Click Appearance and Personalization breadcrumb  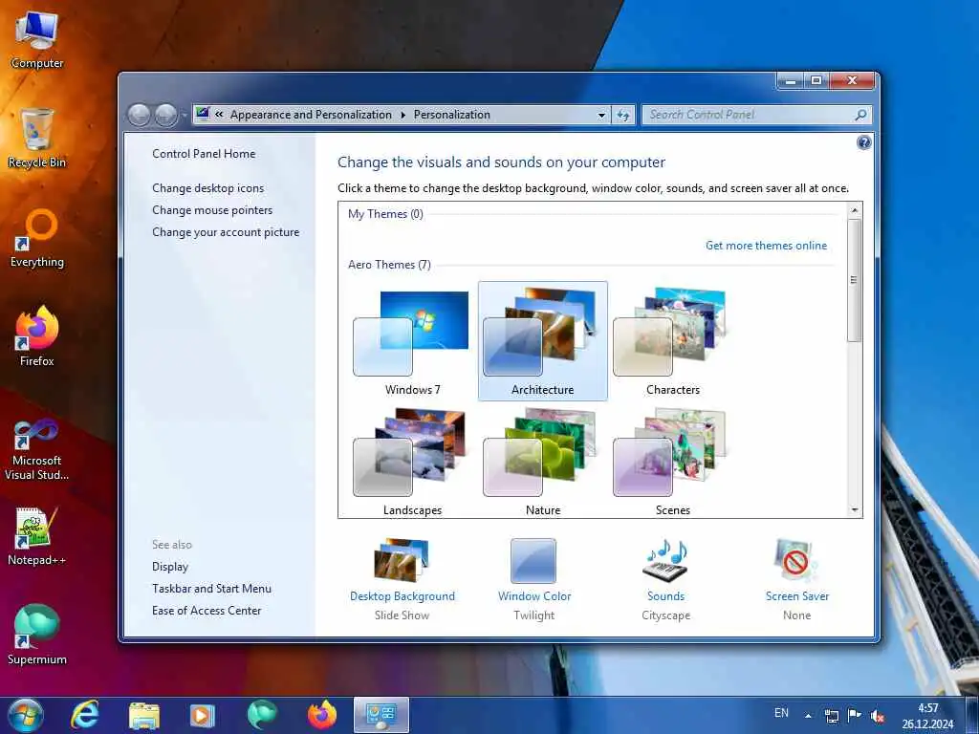click(x=311, y=115)
